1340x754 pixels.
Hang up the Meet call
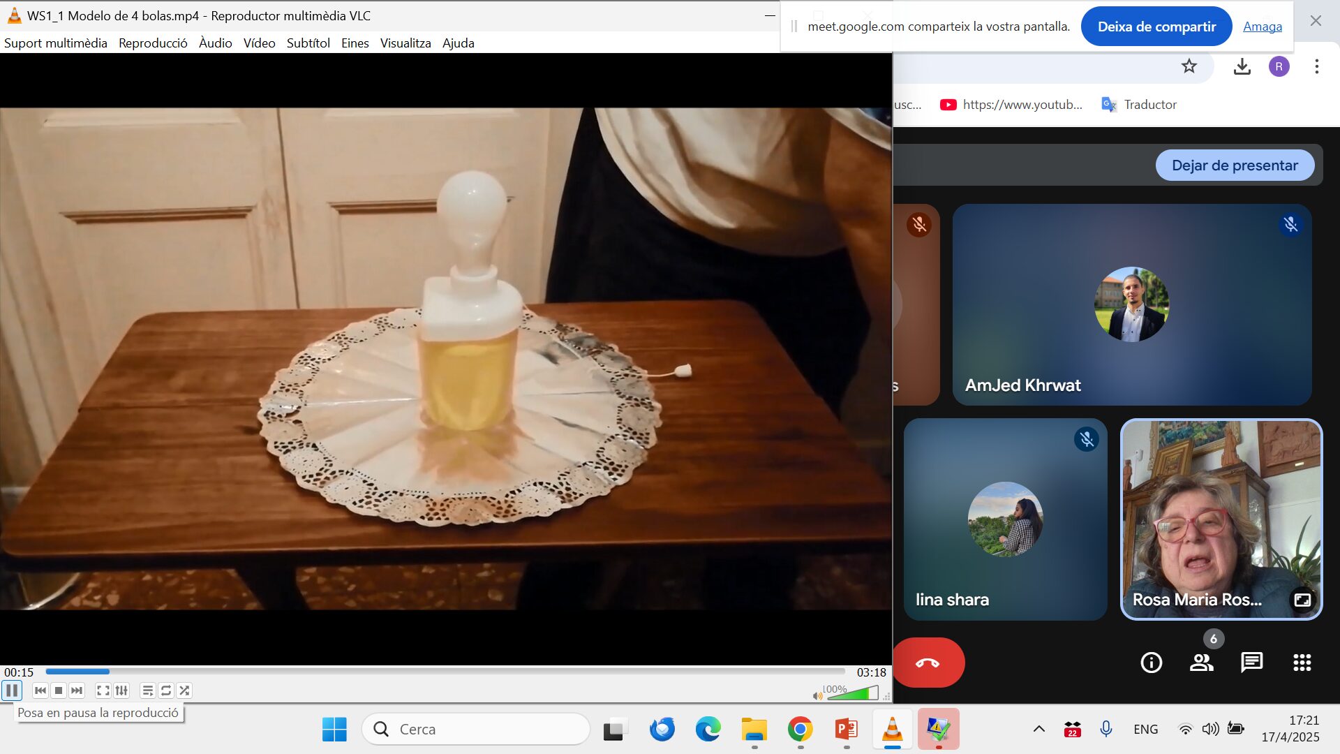click(928, 663)
